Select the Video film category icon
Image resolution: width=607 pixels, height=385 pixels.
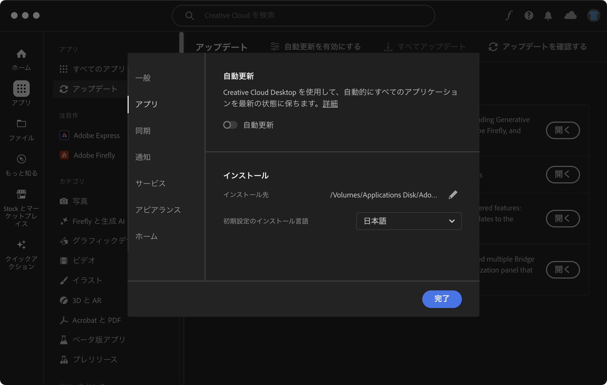(64, 260)
